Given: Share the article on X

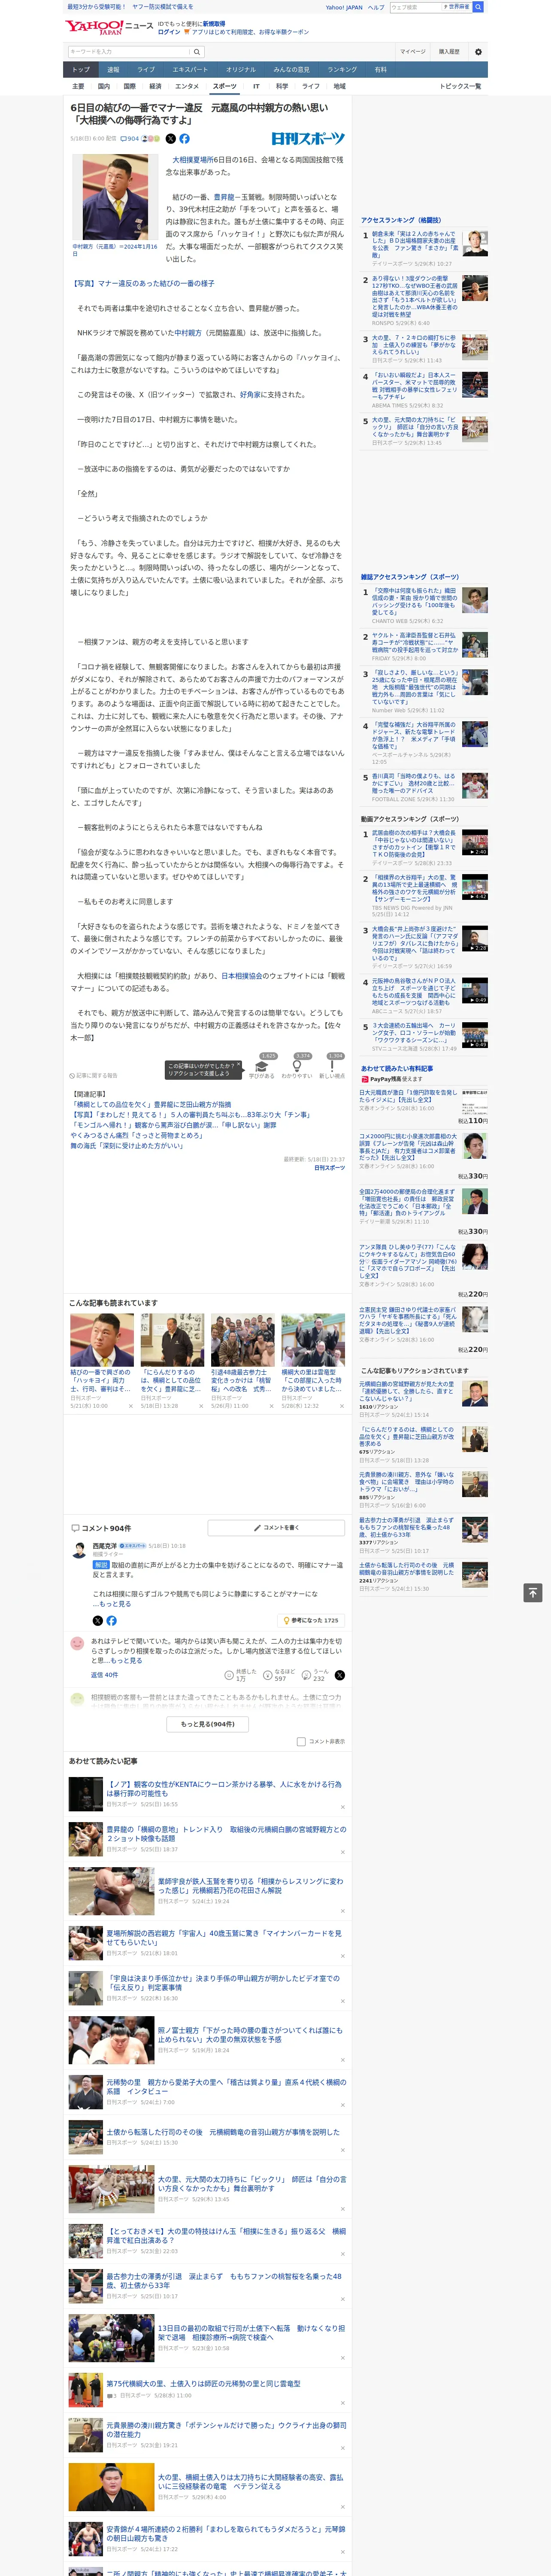Looking at the screenshot, I should 170,139.
